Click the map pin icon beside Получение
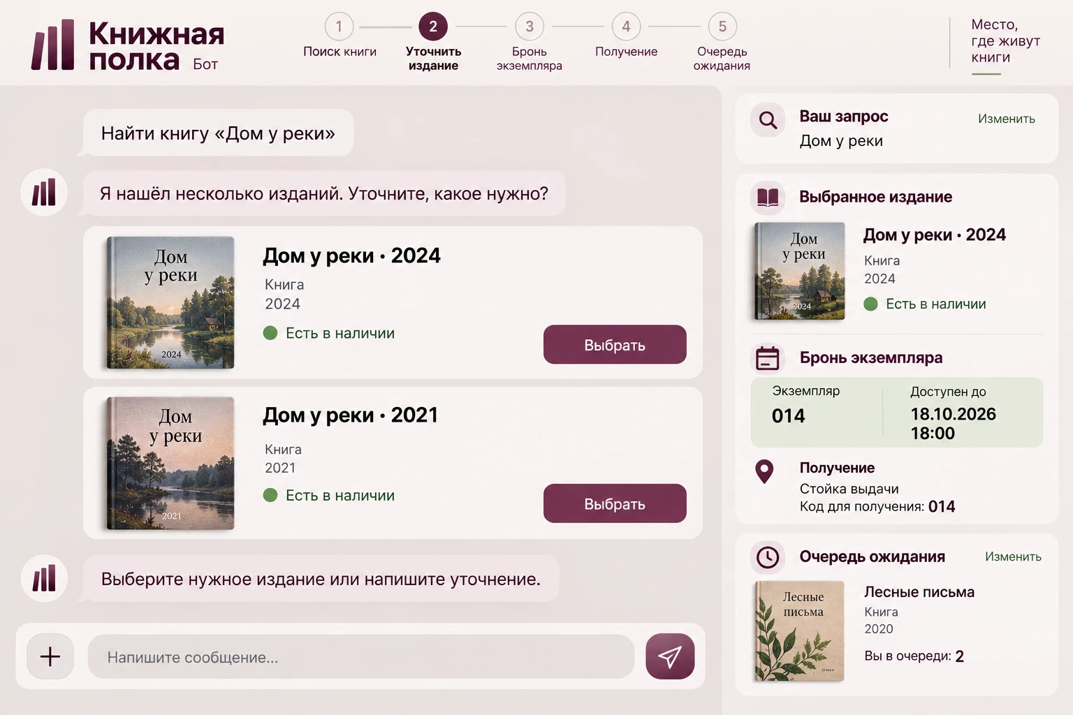 point(765,471)
